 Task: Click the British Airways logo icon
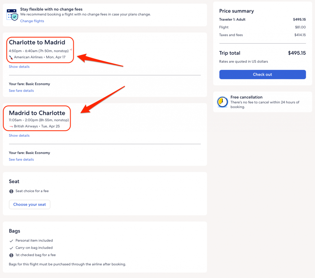[x=11, y=127]
